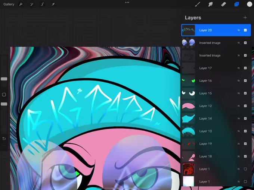Open blend mode N for Layer 20
The width and height of the screenshot is (254, 190).
[x=238, y=30]
